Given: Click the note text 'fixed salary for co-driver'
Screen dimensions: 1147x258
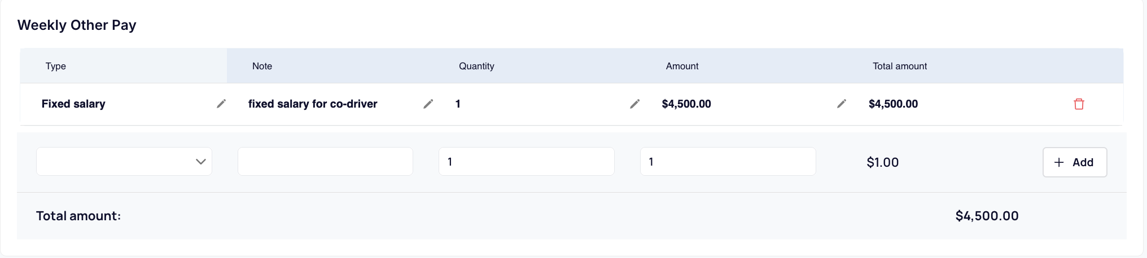Looking at the screenshot, I should coord(313,104).
